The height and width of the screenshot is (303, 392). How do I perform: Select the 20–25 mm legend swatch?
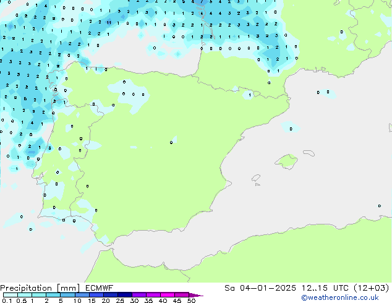[111, 295]
